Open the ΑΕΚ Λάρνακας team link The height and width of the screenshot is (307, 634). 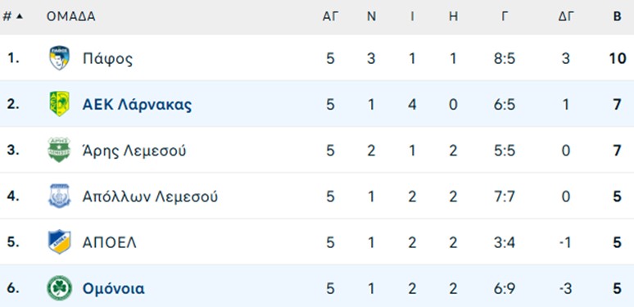pos(137,105)
